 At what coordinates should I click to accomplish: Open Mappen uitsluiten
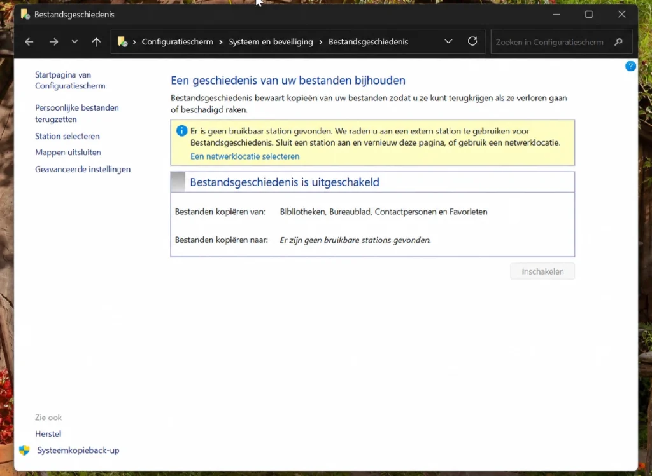[x=67, y=153]
